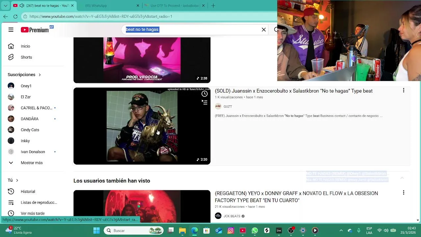This screenshot has height=237, width=421.
Task: Add Juanssin type beat to watch later
Action: (x=205, y=94)
